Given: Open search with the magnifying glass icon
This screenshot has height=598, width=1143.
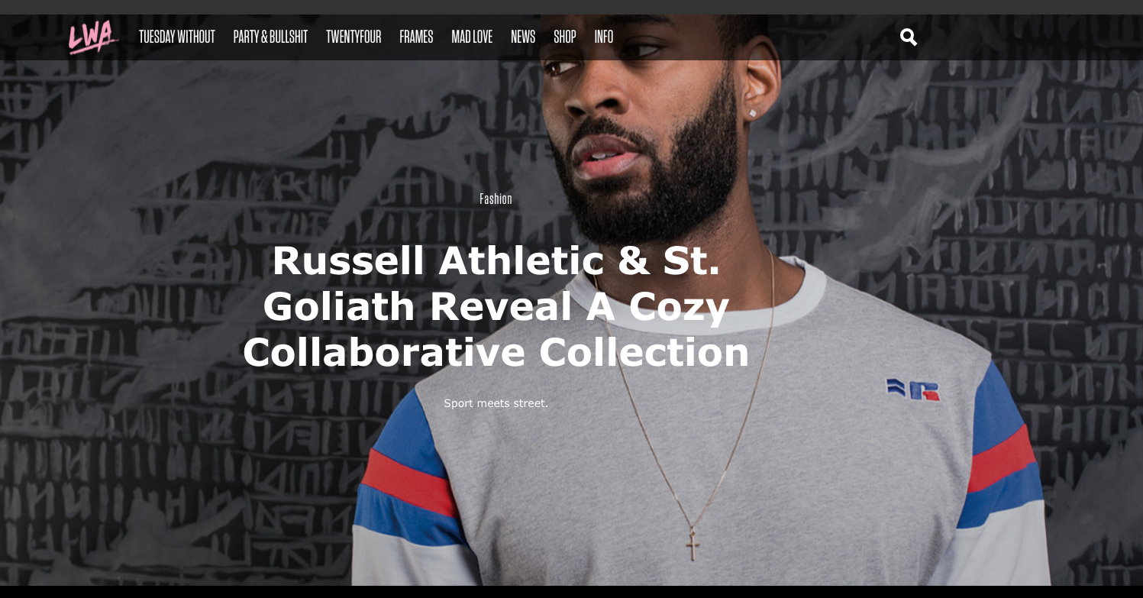Looking at the screenshot, I should pos(909,37).
